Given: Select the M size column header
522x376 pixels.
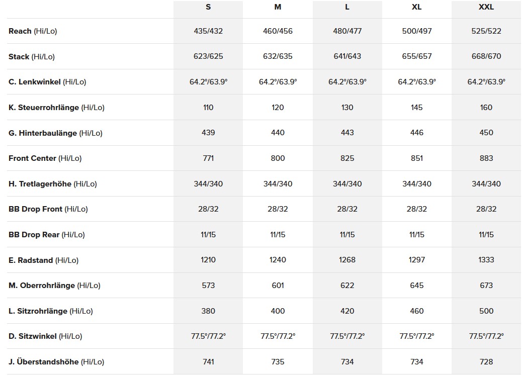Looking at the screenshot, I should (278, 8).
